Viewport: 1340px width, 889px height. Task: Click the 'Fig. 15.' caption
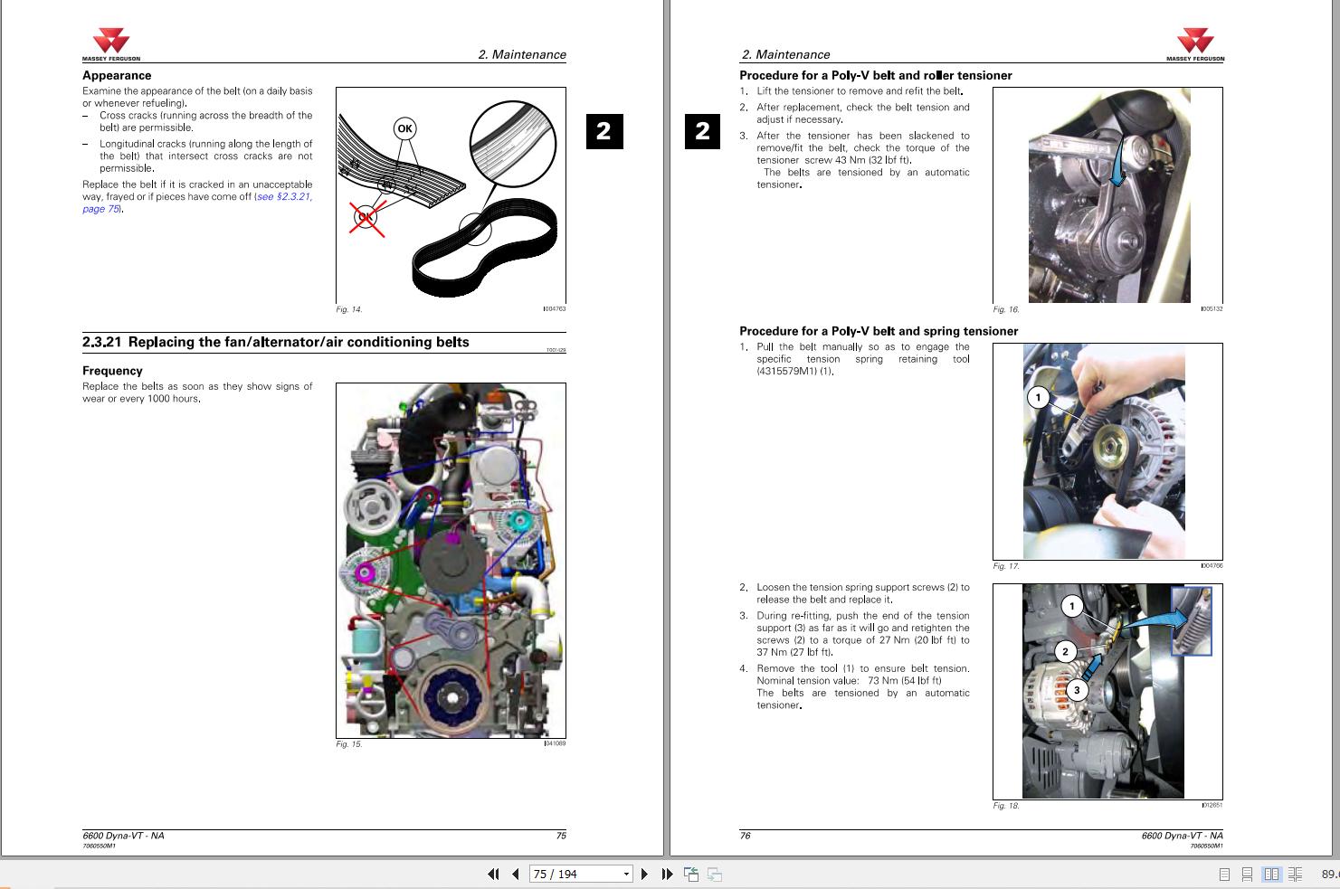tap(349, 745)
